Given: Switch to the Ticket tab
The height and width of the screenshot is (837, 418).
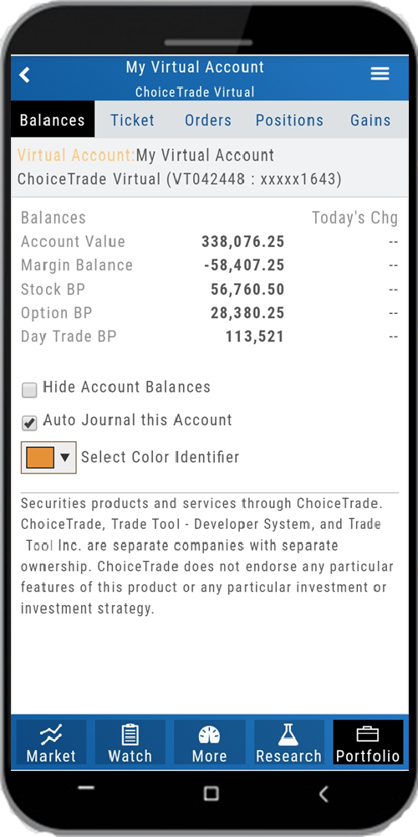Looking at the screenshot, I should pos(132,120).
